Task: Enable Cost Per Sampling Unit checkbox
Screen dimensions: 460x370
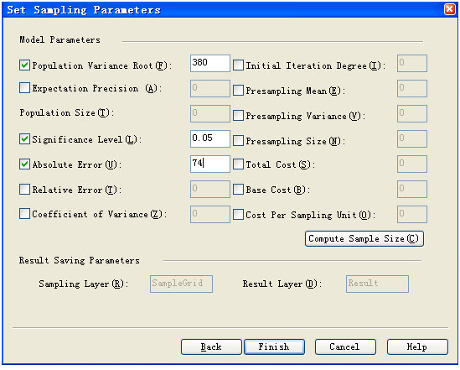Action: [x=238, y=215]
